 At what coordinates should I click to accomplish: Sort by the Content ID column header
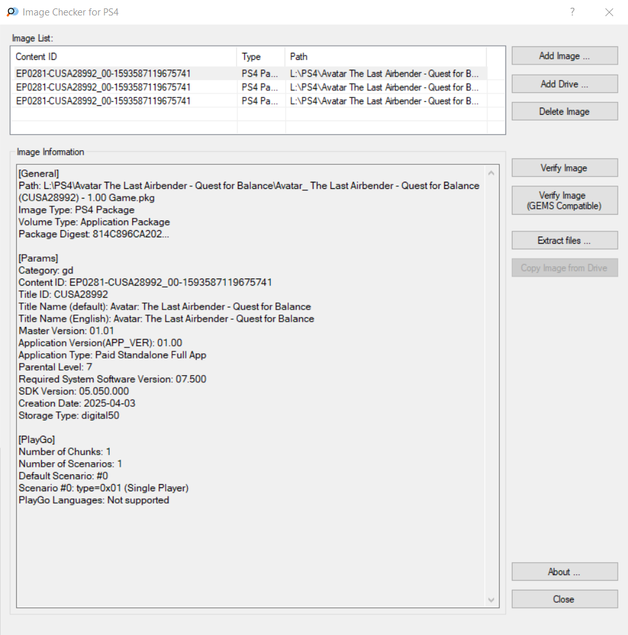(124, 57)
